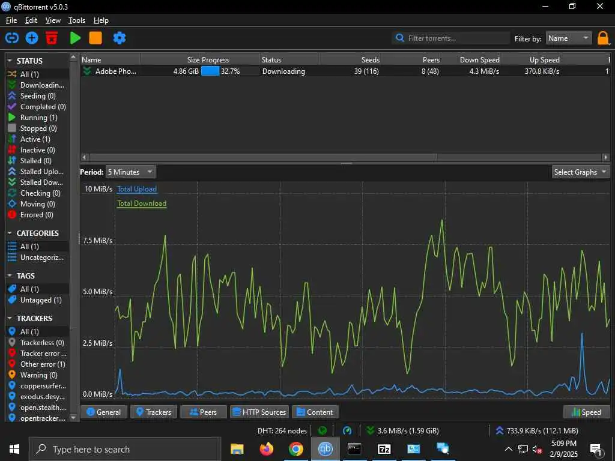The width and height of the screenshot is (615, 461).
Task: Switch to the HTTP Sources tab
Action: pyautogui.click(x=259, y=412)
